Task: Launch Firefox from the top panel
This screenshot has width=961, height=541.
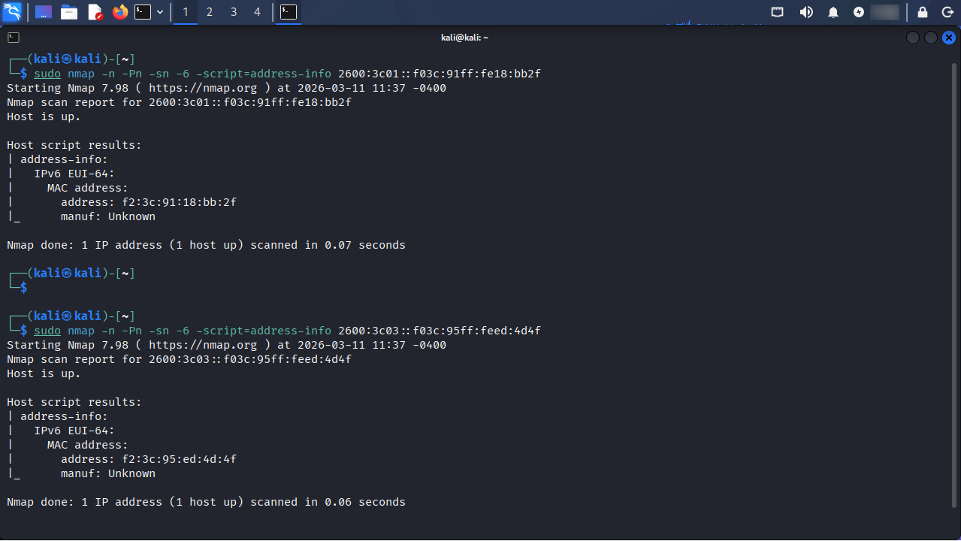Action: [119, 12]
